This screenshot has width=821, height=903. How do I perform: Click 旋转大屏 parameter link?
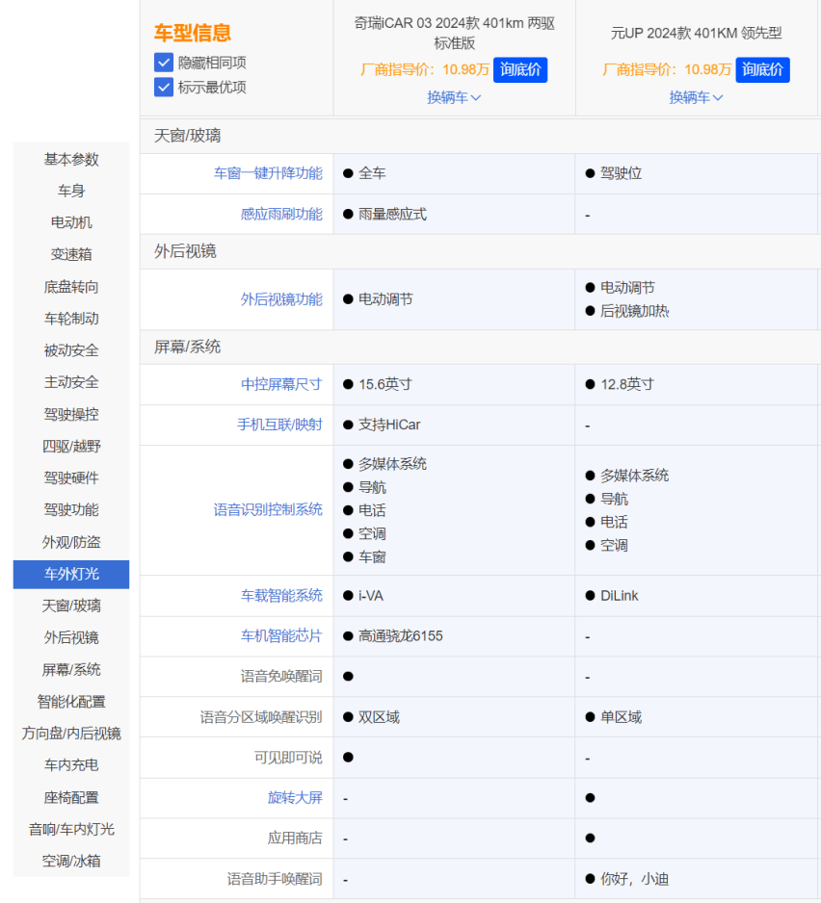click(295, 798)
